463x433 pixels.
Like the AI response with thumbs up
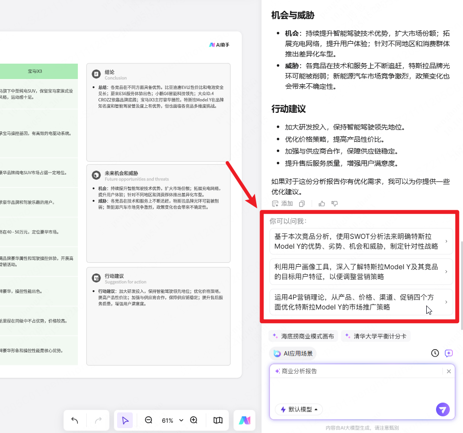322,204
